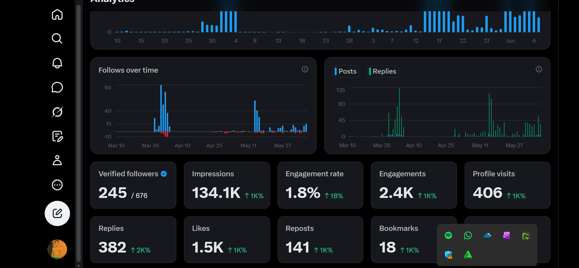Launch Grok from the sidebar
The width and height of the screenshot is (579, 268).
click(x=57, y=112)
